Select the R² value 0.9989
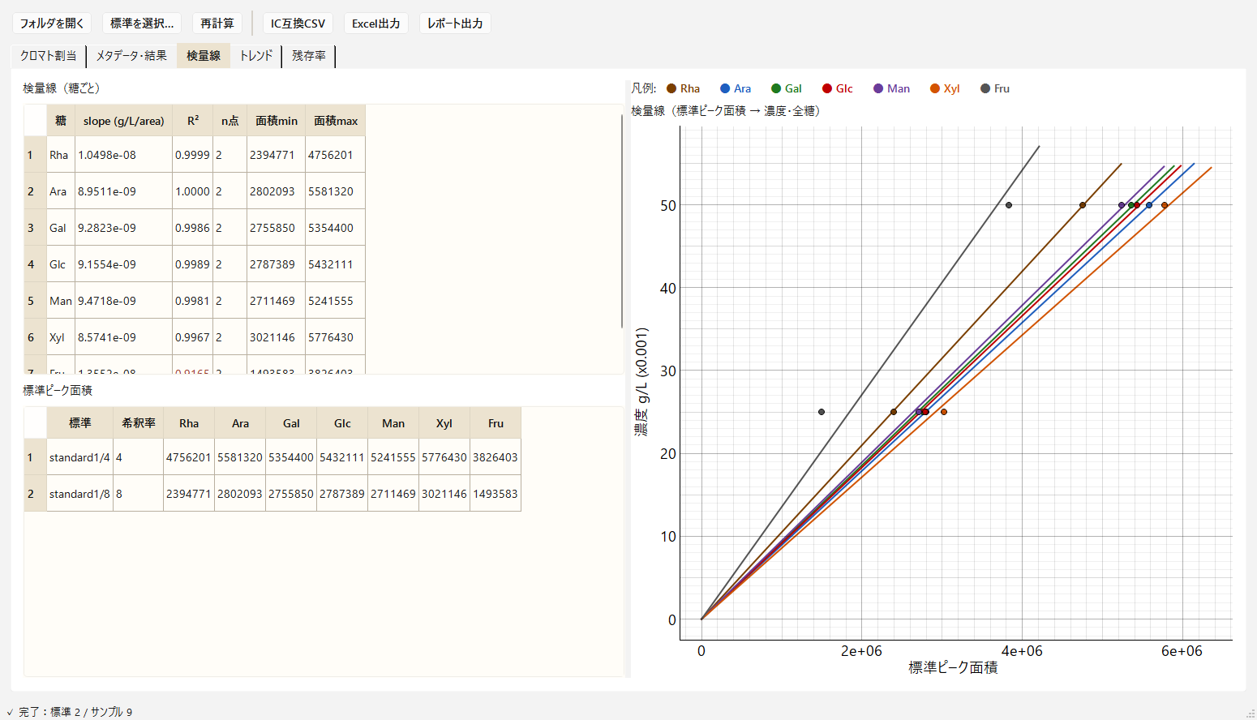Screen dimensions: 1257x720 click(x=193, y=264)
